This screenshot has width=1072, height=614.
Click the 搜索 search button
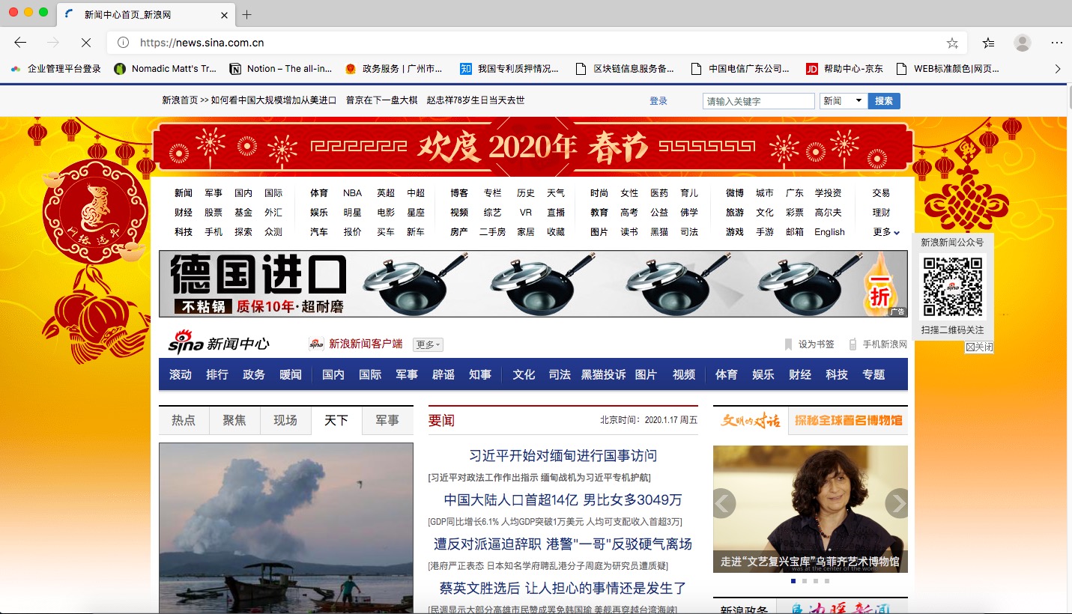(884, 101)
